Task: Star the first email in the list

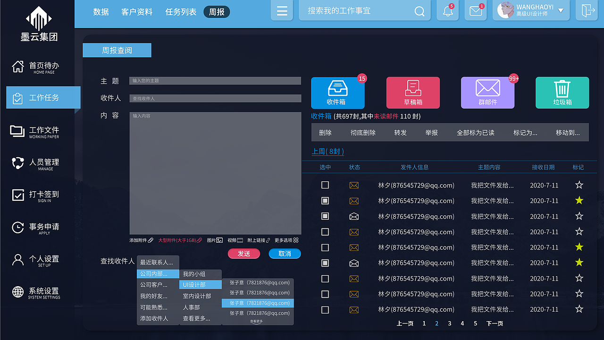Action: pos(579,185)
